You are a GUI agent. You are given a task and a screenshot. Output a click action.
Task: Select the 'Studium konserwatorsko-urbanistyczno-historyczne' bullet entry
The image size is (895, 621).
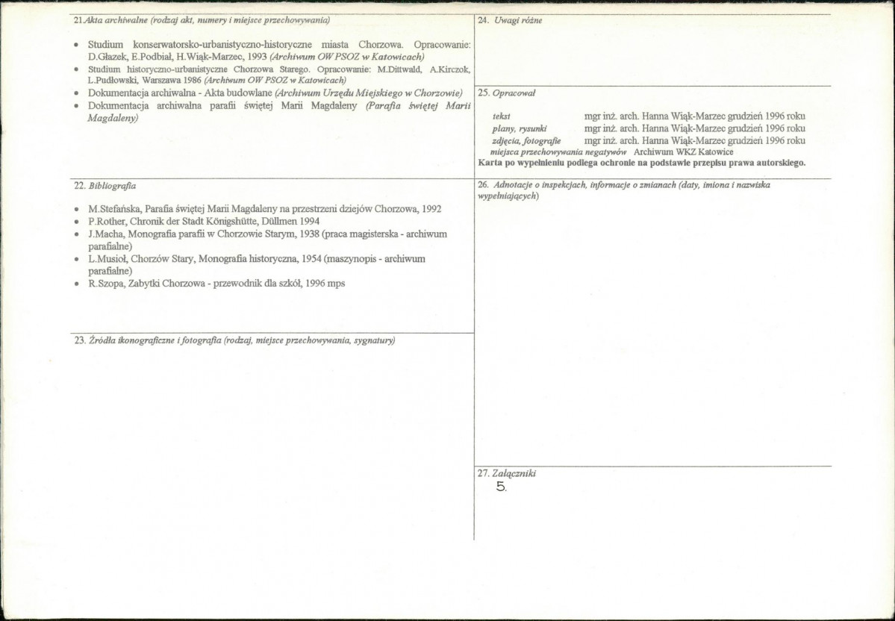[278, 51]
